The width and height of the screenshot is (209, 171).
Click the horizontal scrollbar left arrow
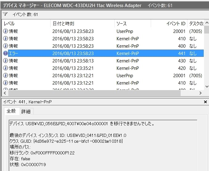(5, 93)
